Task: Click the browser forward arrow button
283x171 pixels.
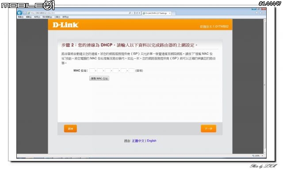Action: [x=25, y=13]
